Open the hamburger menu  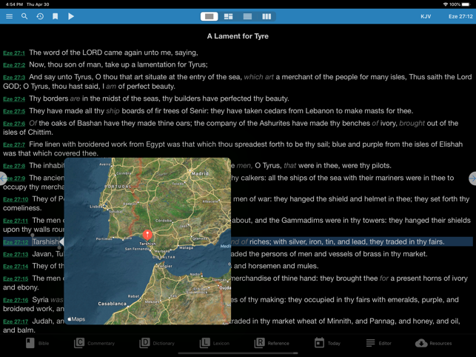coord(10,16)
